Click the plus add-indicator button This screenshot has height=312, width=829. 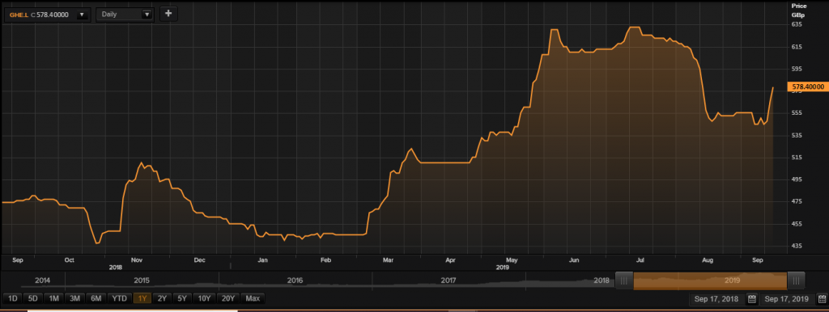168,14
